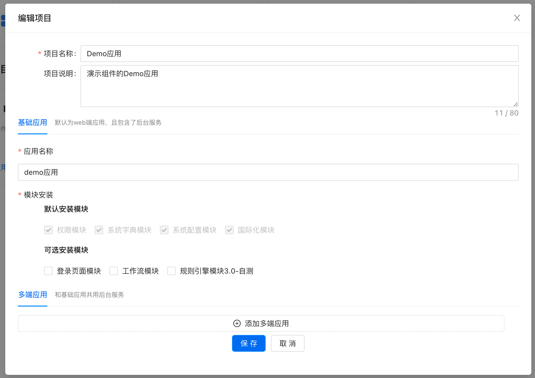
Task: Click the 编辑项目 dialog title
Action: [34, 18]
